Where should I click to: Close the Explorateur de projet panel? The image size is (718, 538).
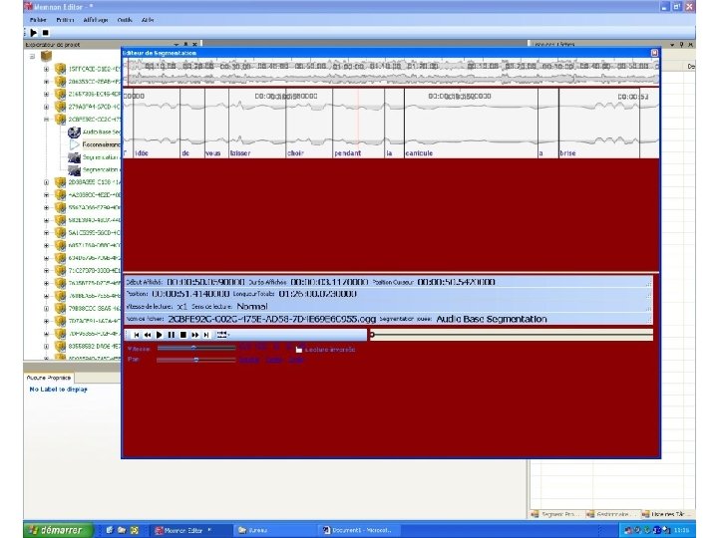point(194,45)
